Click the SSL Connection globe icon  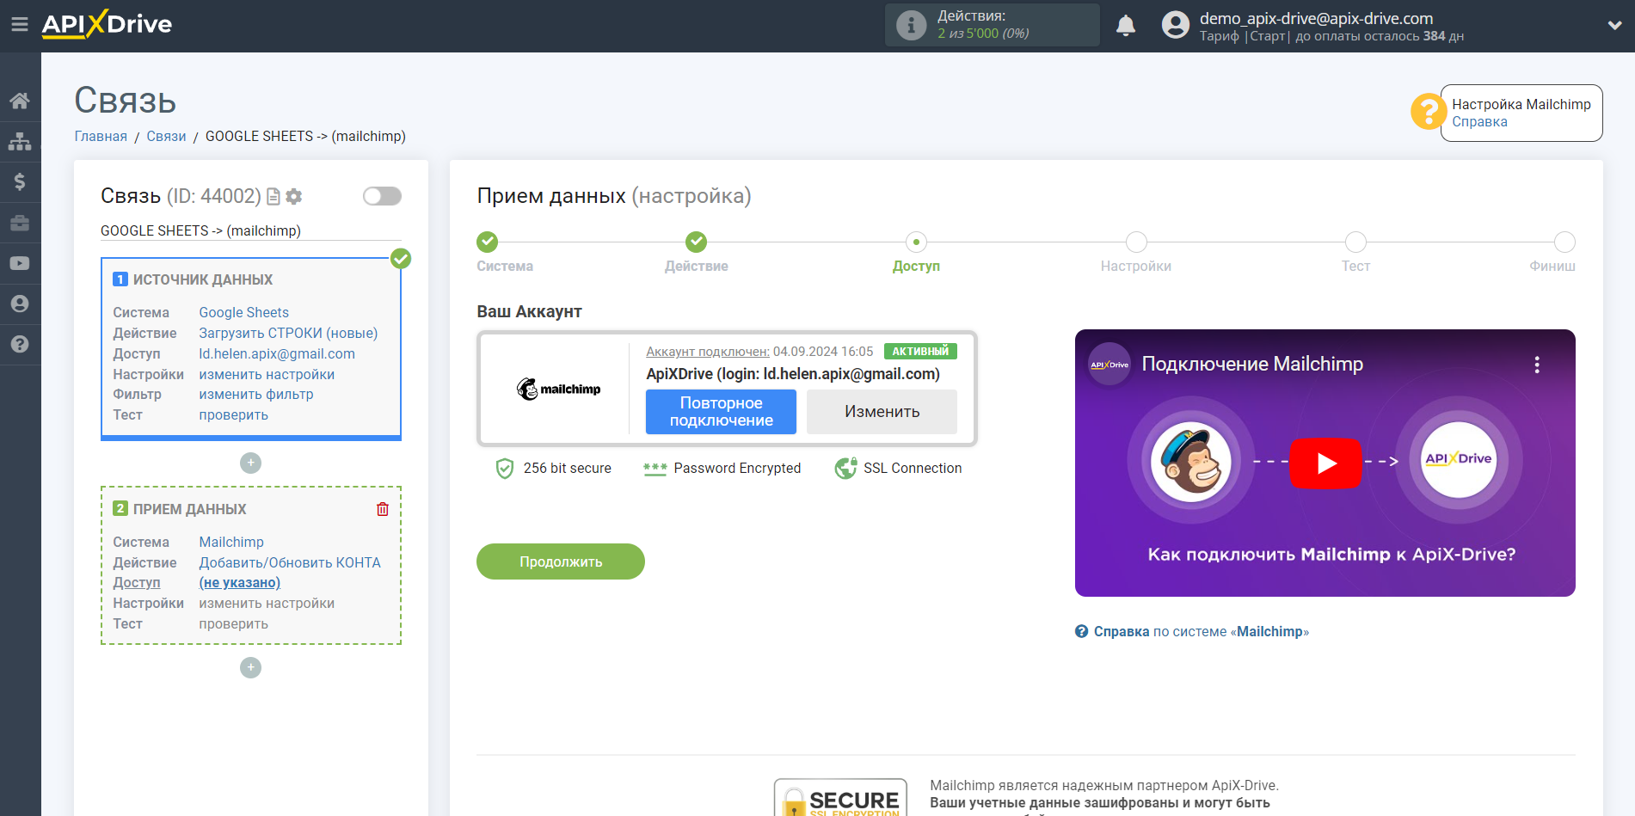point(845,468)
